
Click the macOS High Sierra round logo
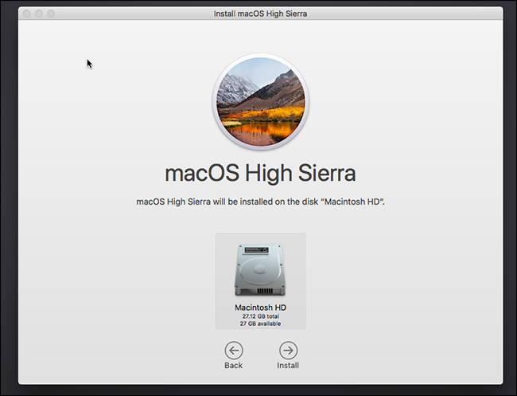[x=260, y=102]
